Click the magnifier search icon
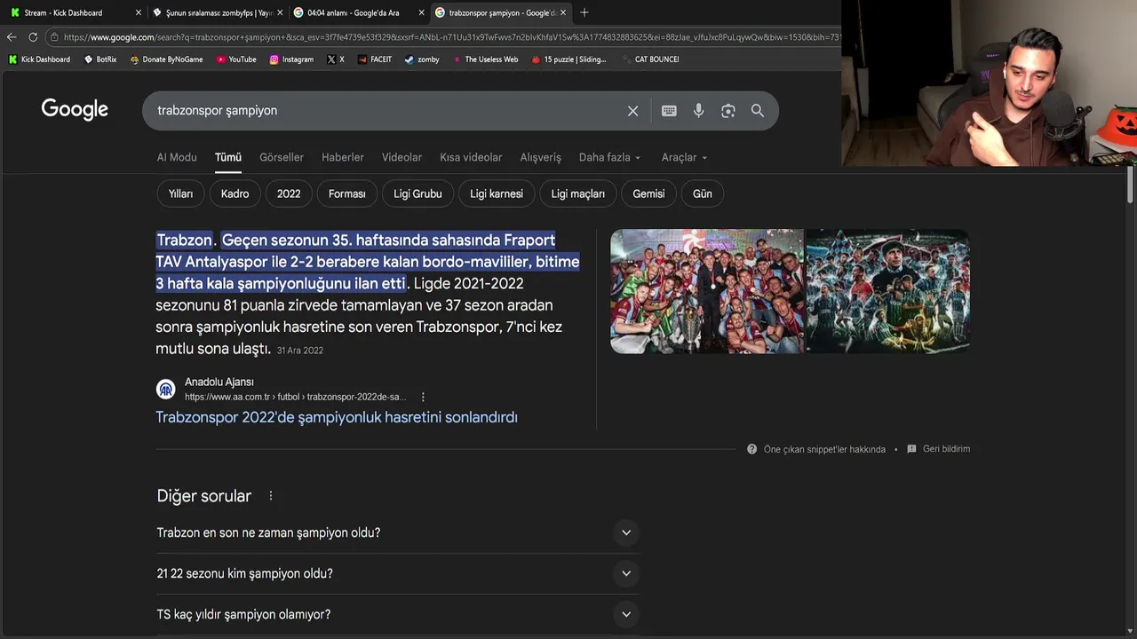This screenshot has height=639, width=1137. click(758, 111)
